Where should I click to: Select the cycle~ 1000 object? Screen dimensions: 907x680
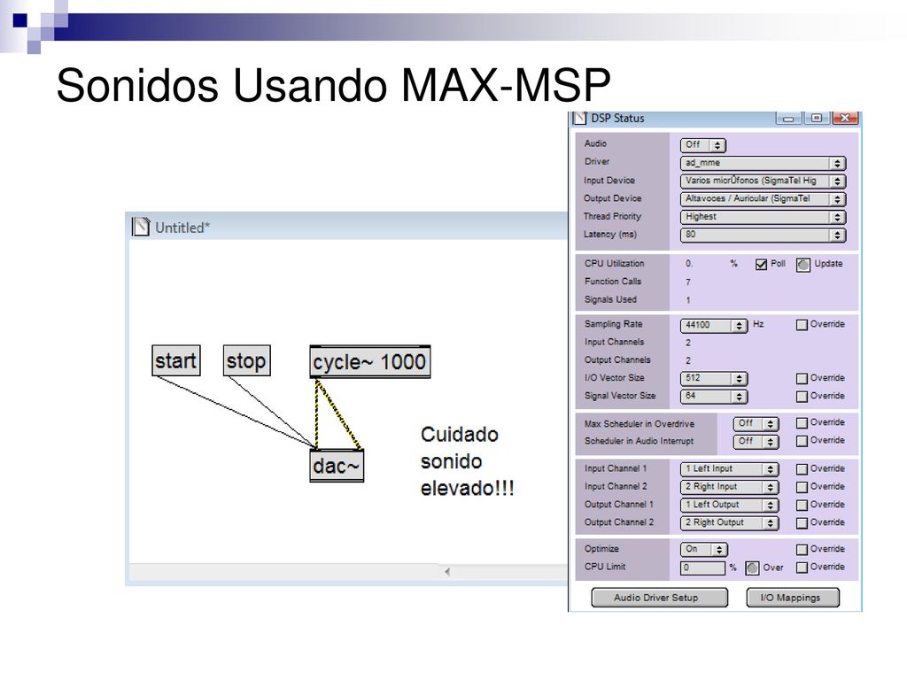tap(369, 362)
